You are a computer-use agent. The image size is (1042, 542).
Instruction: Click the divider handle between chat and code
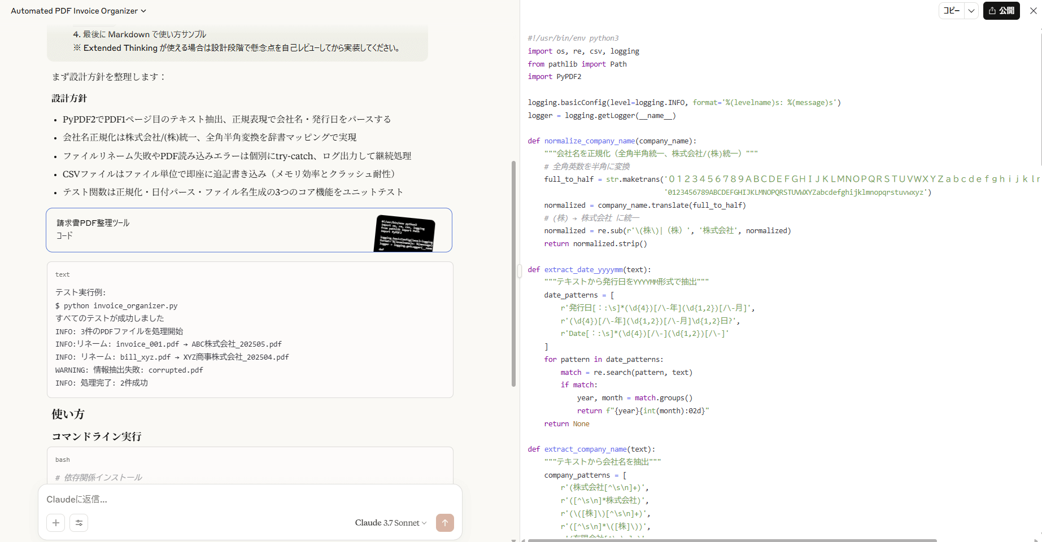pyautogui.click(x=520, y=271)
